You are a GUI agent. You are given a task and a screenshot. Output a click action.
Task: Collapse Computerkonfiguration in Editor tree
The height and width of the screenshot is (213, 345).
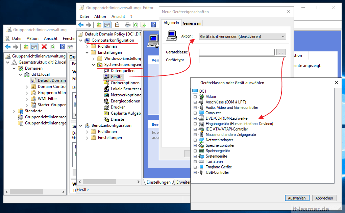(81, 40)
